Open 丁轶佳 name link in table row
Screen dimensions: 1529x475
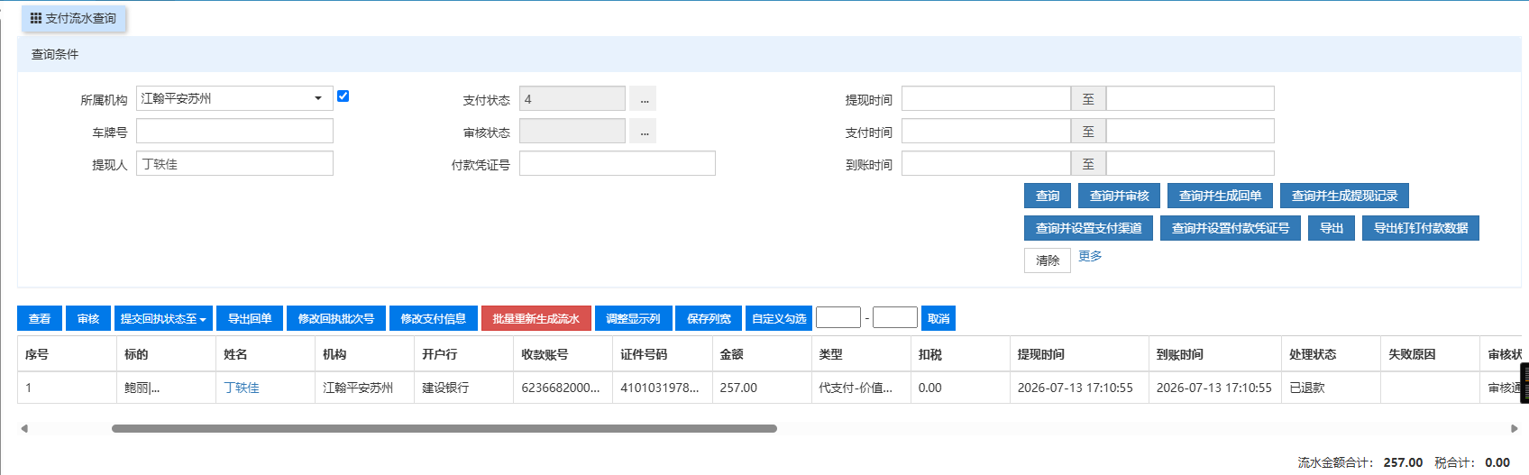click(x=242, y=388)
